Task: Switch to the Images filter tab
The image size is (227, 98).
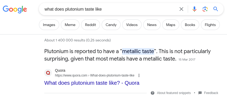Action: (49, 25)
